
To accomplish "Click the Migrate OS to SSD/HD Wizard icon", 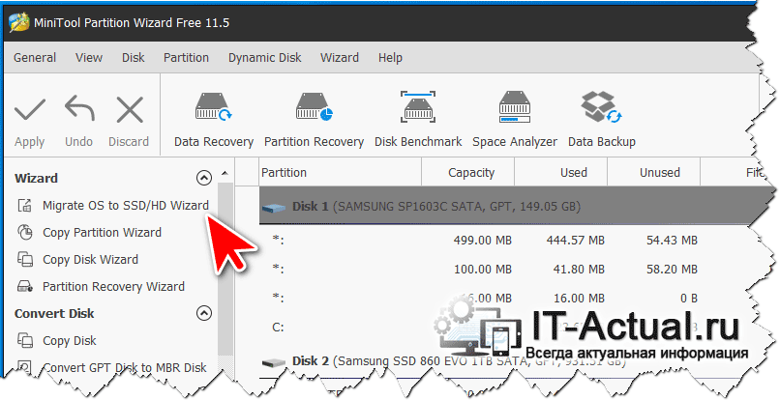I will [25, 205].
